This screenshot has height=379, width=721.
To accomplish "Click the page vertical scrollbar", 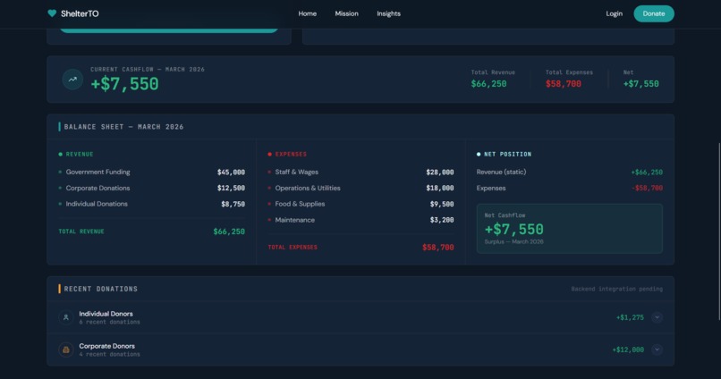I will (719, 232).
